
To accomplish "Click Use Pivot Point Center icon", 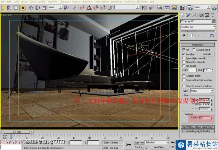I will pyautogui.click(x=66, y=8).
